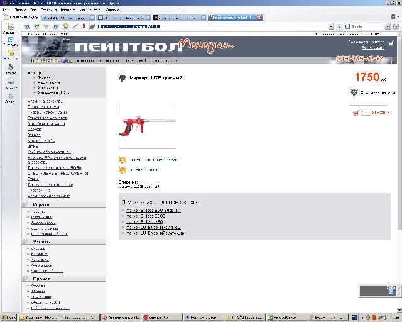Open the Правка menu
Screen dimensions: 402x322
[x=21, y=9]
